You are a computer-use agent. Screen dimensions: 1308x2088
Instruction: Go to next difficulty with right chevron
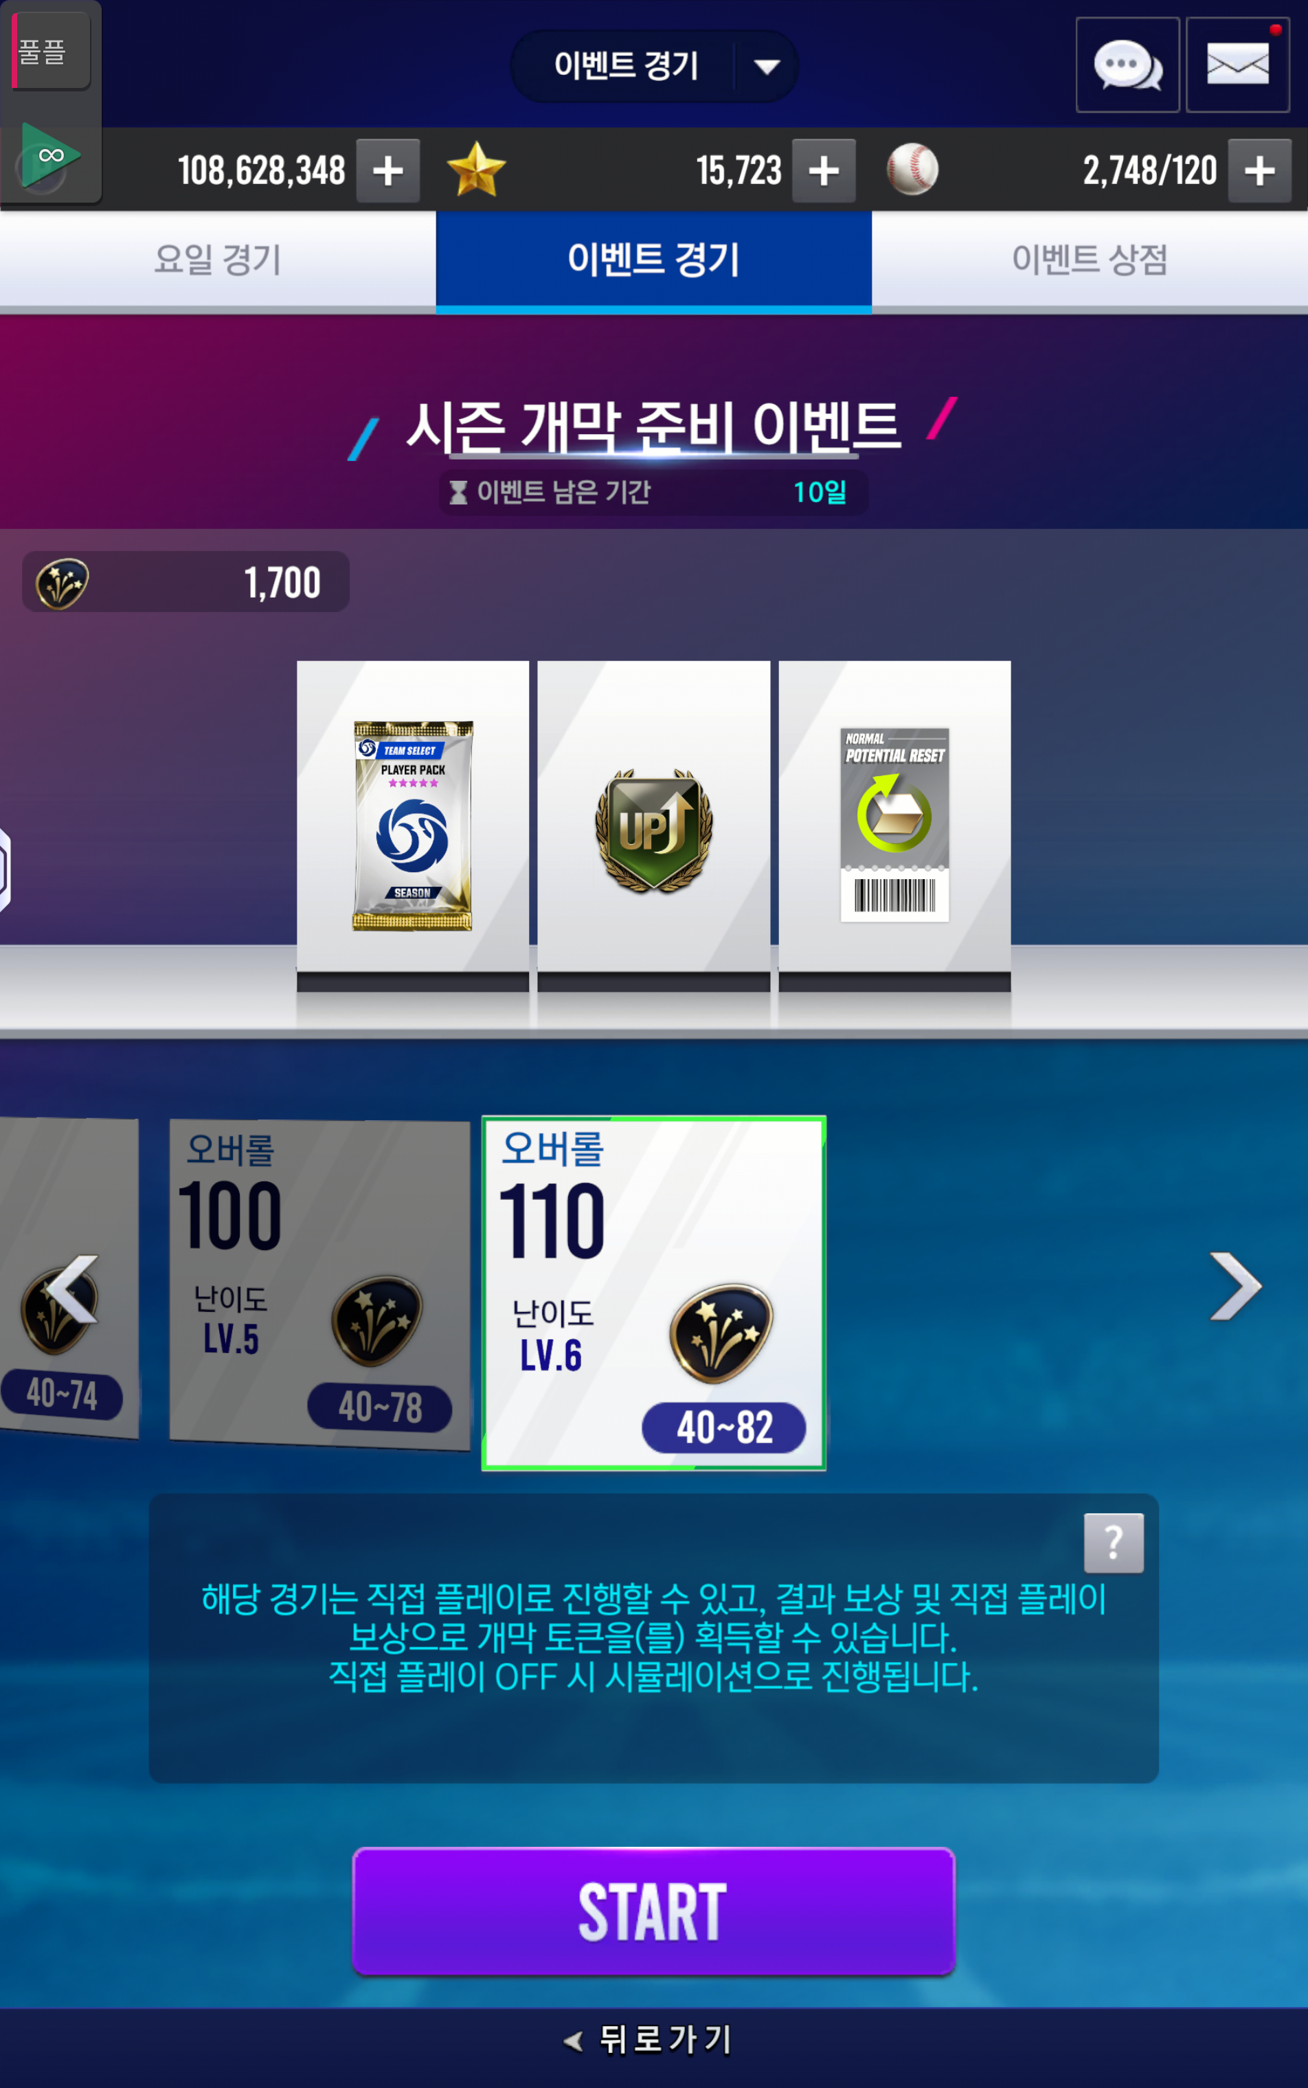click(x=1235, y=1286)
